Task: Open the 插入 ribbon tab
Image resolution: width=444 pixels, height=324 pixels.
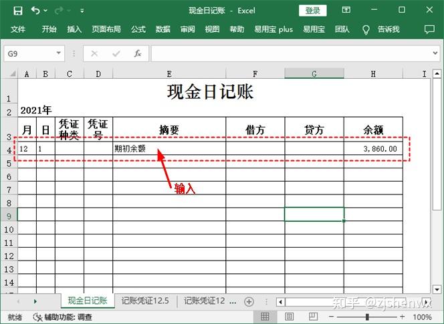Action: click(x=74, y=30)
